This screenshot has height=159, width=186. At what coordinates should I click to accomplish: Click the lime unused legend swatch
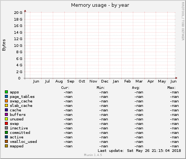[6, 119]
